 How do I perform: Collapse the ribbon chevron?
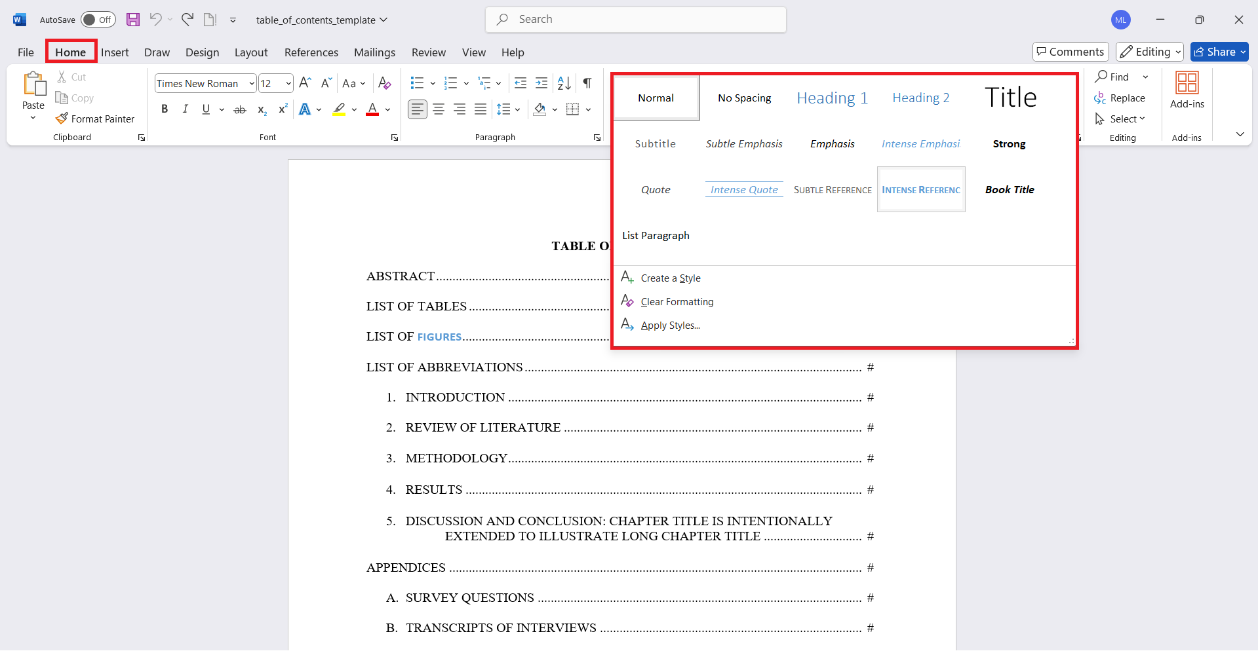pos(1240,134)
